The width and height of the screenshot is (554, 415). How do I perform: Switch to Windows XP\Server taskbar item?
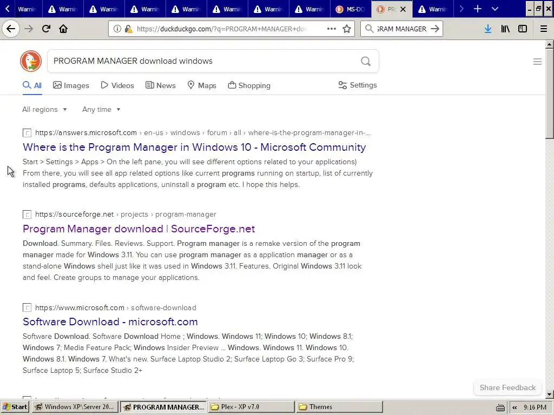pos(75,407)
